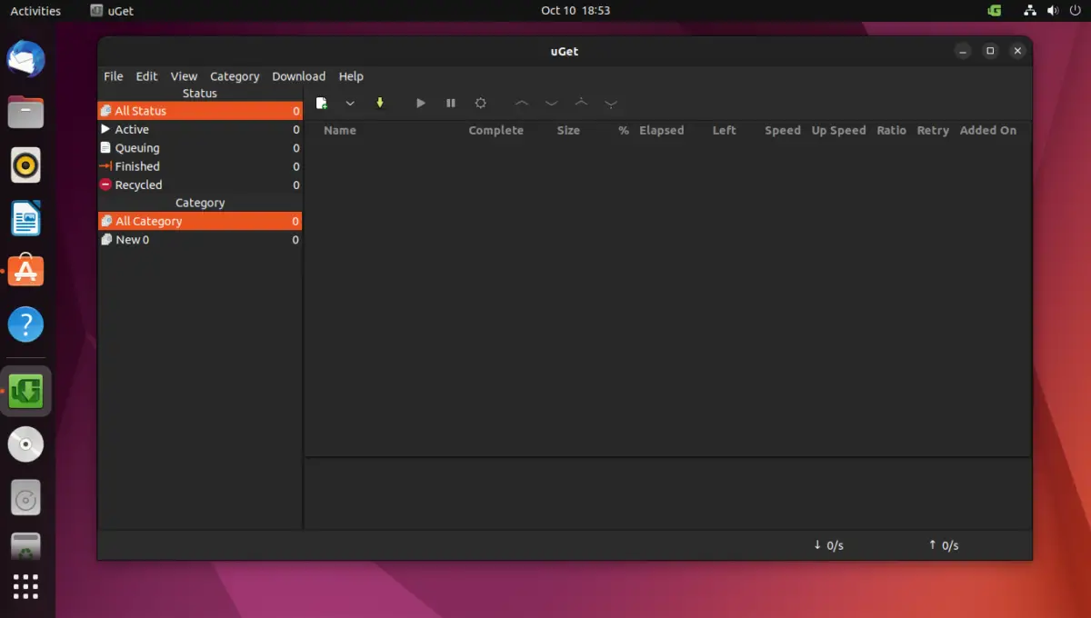Viewport: 1091px width, 618px height.
Task: Click the Move Up toolbar arrow
Action: [521, 104]
